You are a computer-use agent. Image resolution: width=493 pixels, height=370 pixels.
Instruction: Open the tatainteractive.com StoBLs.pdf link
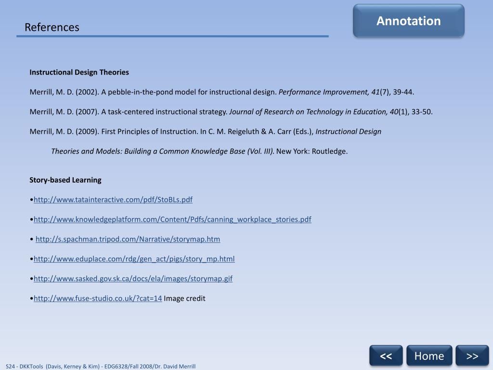[x=113, y=199]
